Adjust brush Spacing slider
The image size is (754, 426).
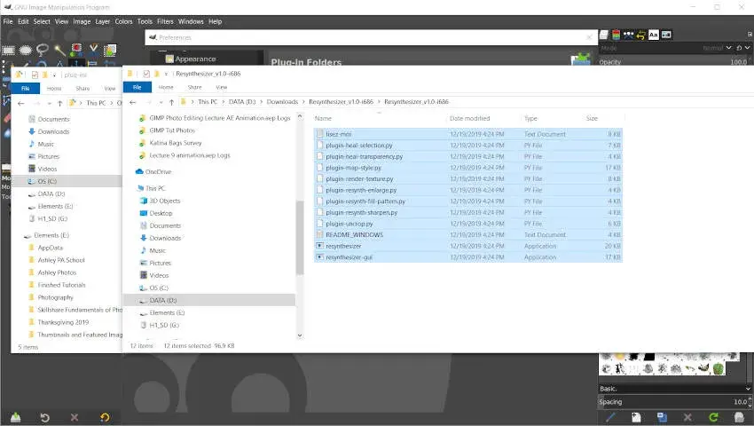(675, 402)
